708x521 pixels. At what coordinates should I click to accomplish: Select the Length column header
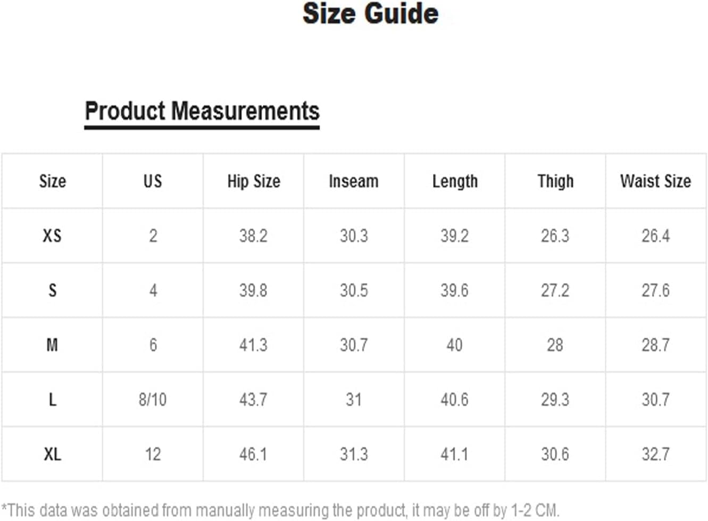455,181
